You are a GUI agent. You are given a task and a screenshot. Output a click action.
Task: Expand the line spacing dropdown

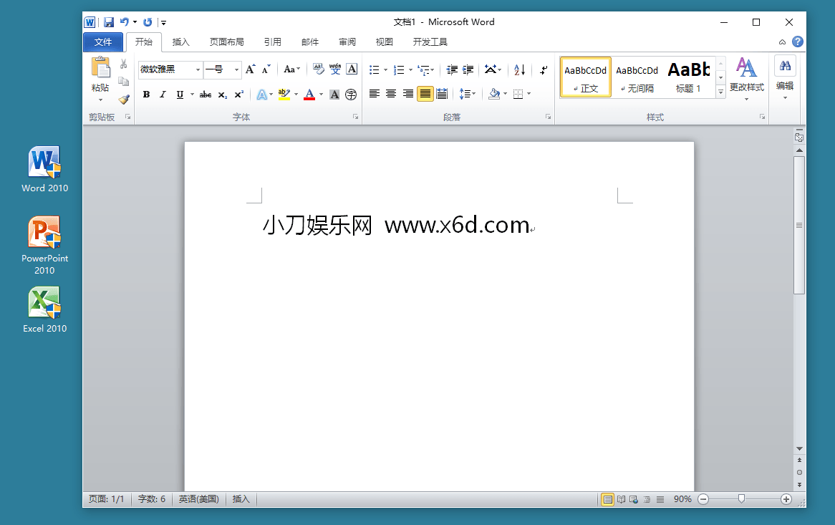point(473,94)
